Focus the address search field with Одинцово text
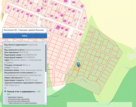The width and height of the screenshot is (136, 107). (x=25, y=30)
